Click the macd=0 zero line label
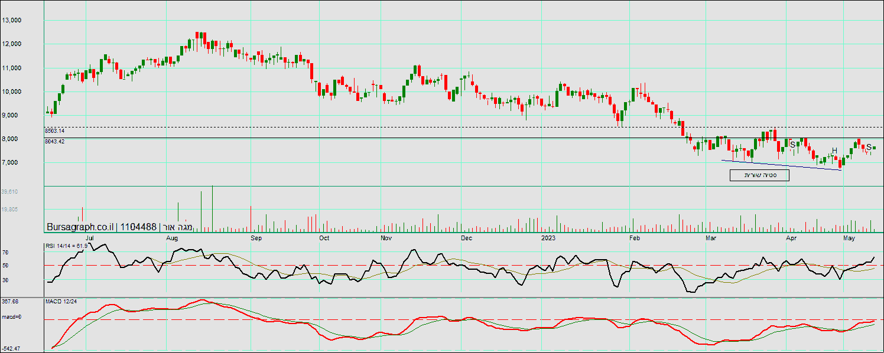 point(10,318)
